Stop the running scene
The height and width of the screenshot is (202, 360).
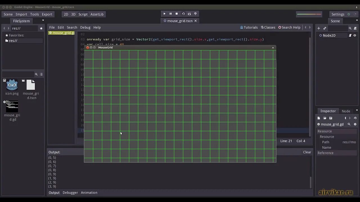tap(177, 13)
